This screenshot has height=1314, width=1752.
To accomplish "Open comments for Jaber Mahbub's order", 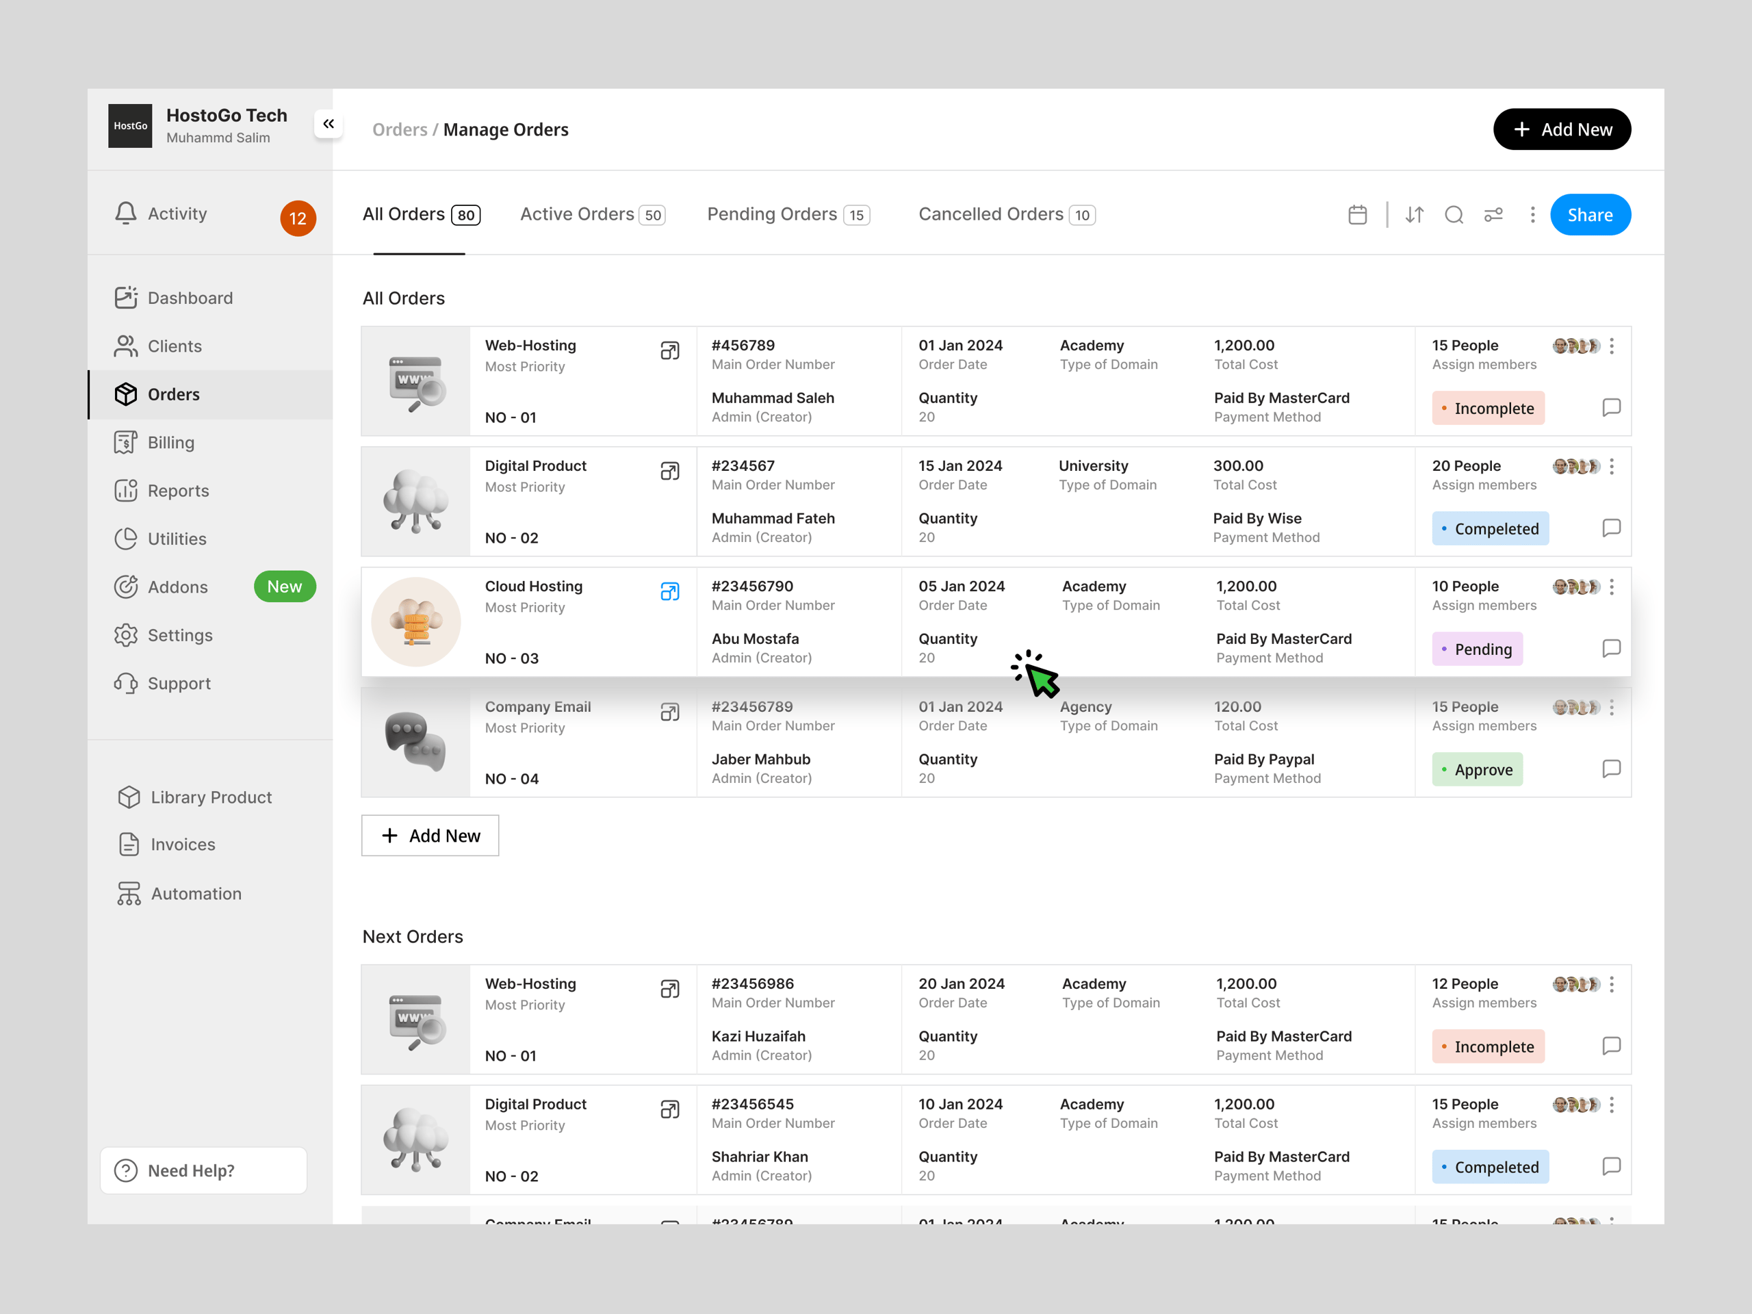I will [1612, 769].
